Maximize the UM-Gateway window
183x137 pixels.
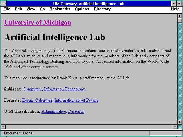pyautogui.click(x=179, y=4)
